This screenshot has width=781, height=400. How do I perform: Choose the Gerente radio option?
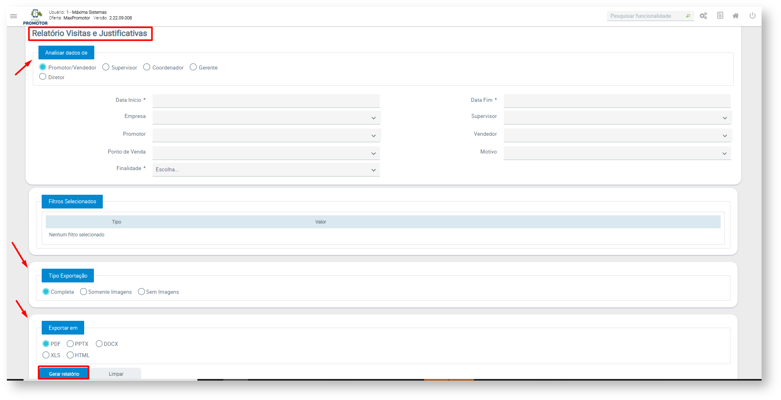click(193, 67)
